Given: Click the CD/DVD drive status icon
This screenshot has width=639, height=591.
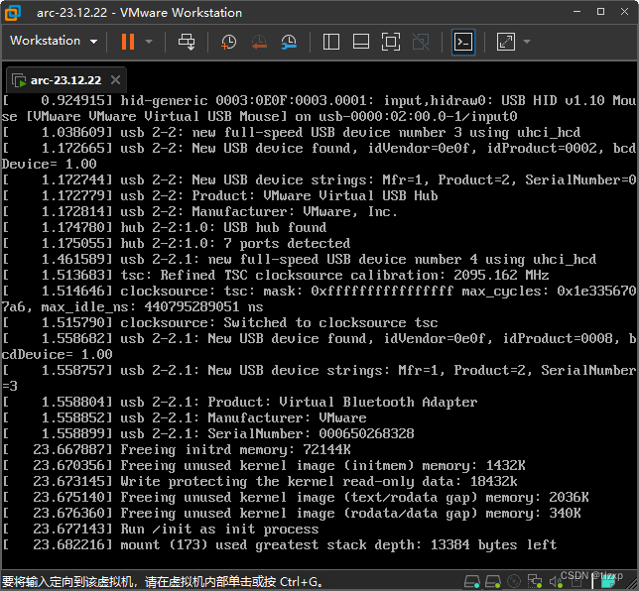Looking at the screenshot, I should point(514,582).
